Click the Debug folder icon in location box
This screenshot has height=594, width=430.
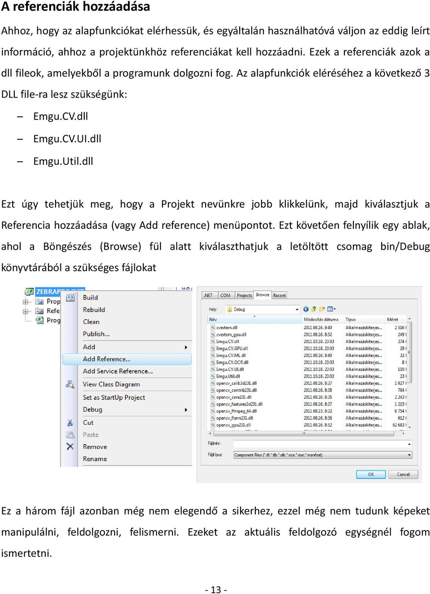(x=229, y=309)
